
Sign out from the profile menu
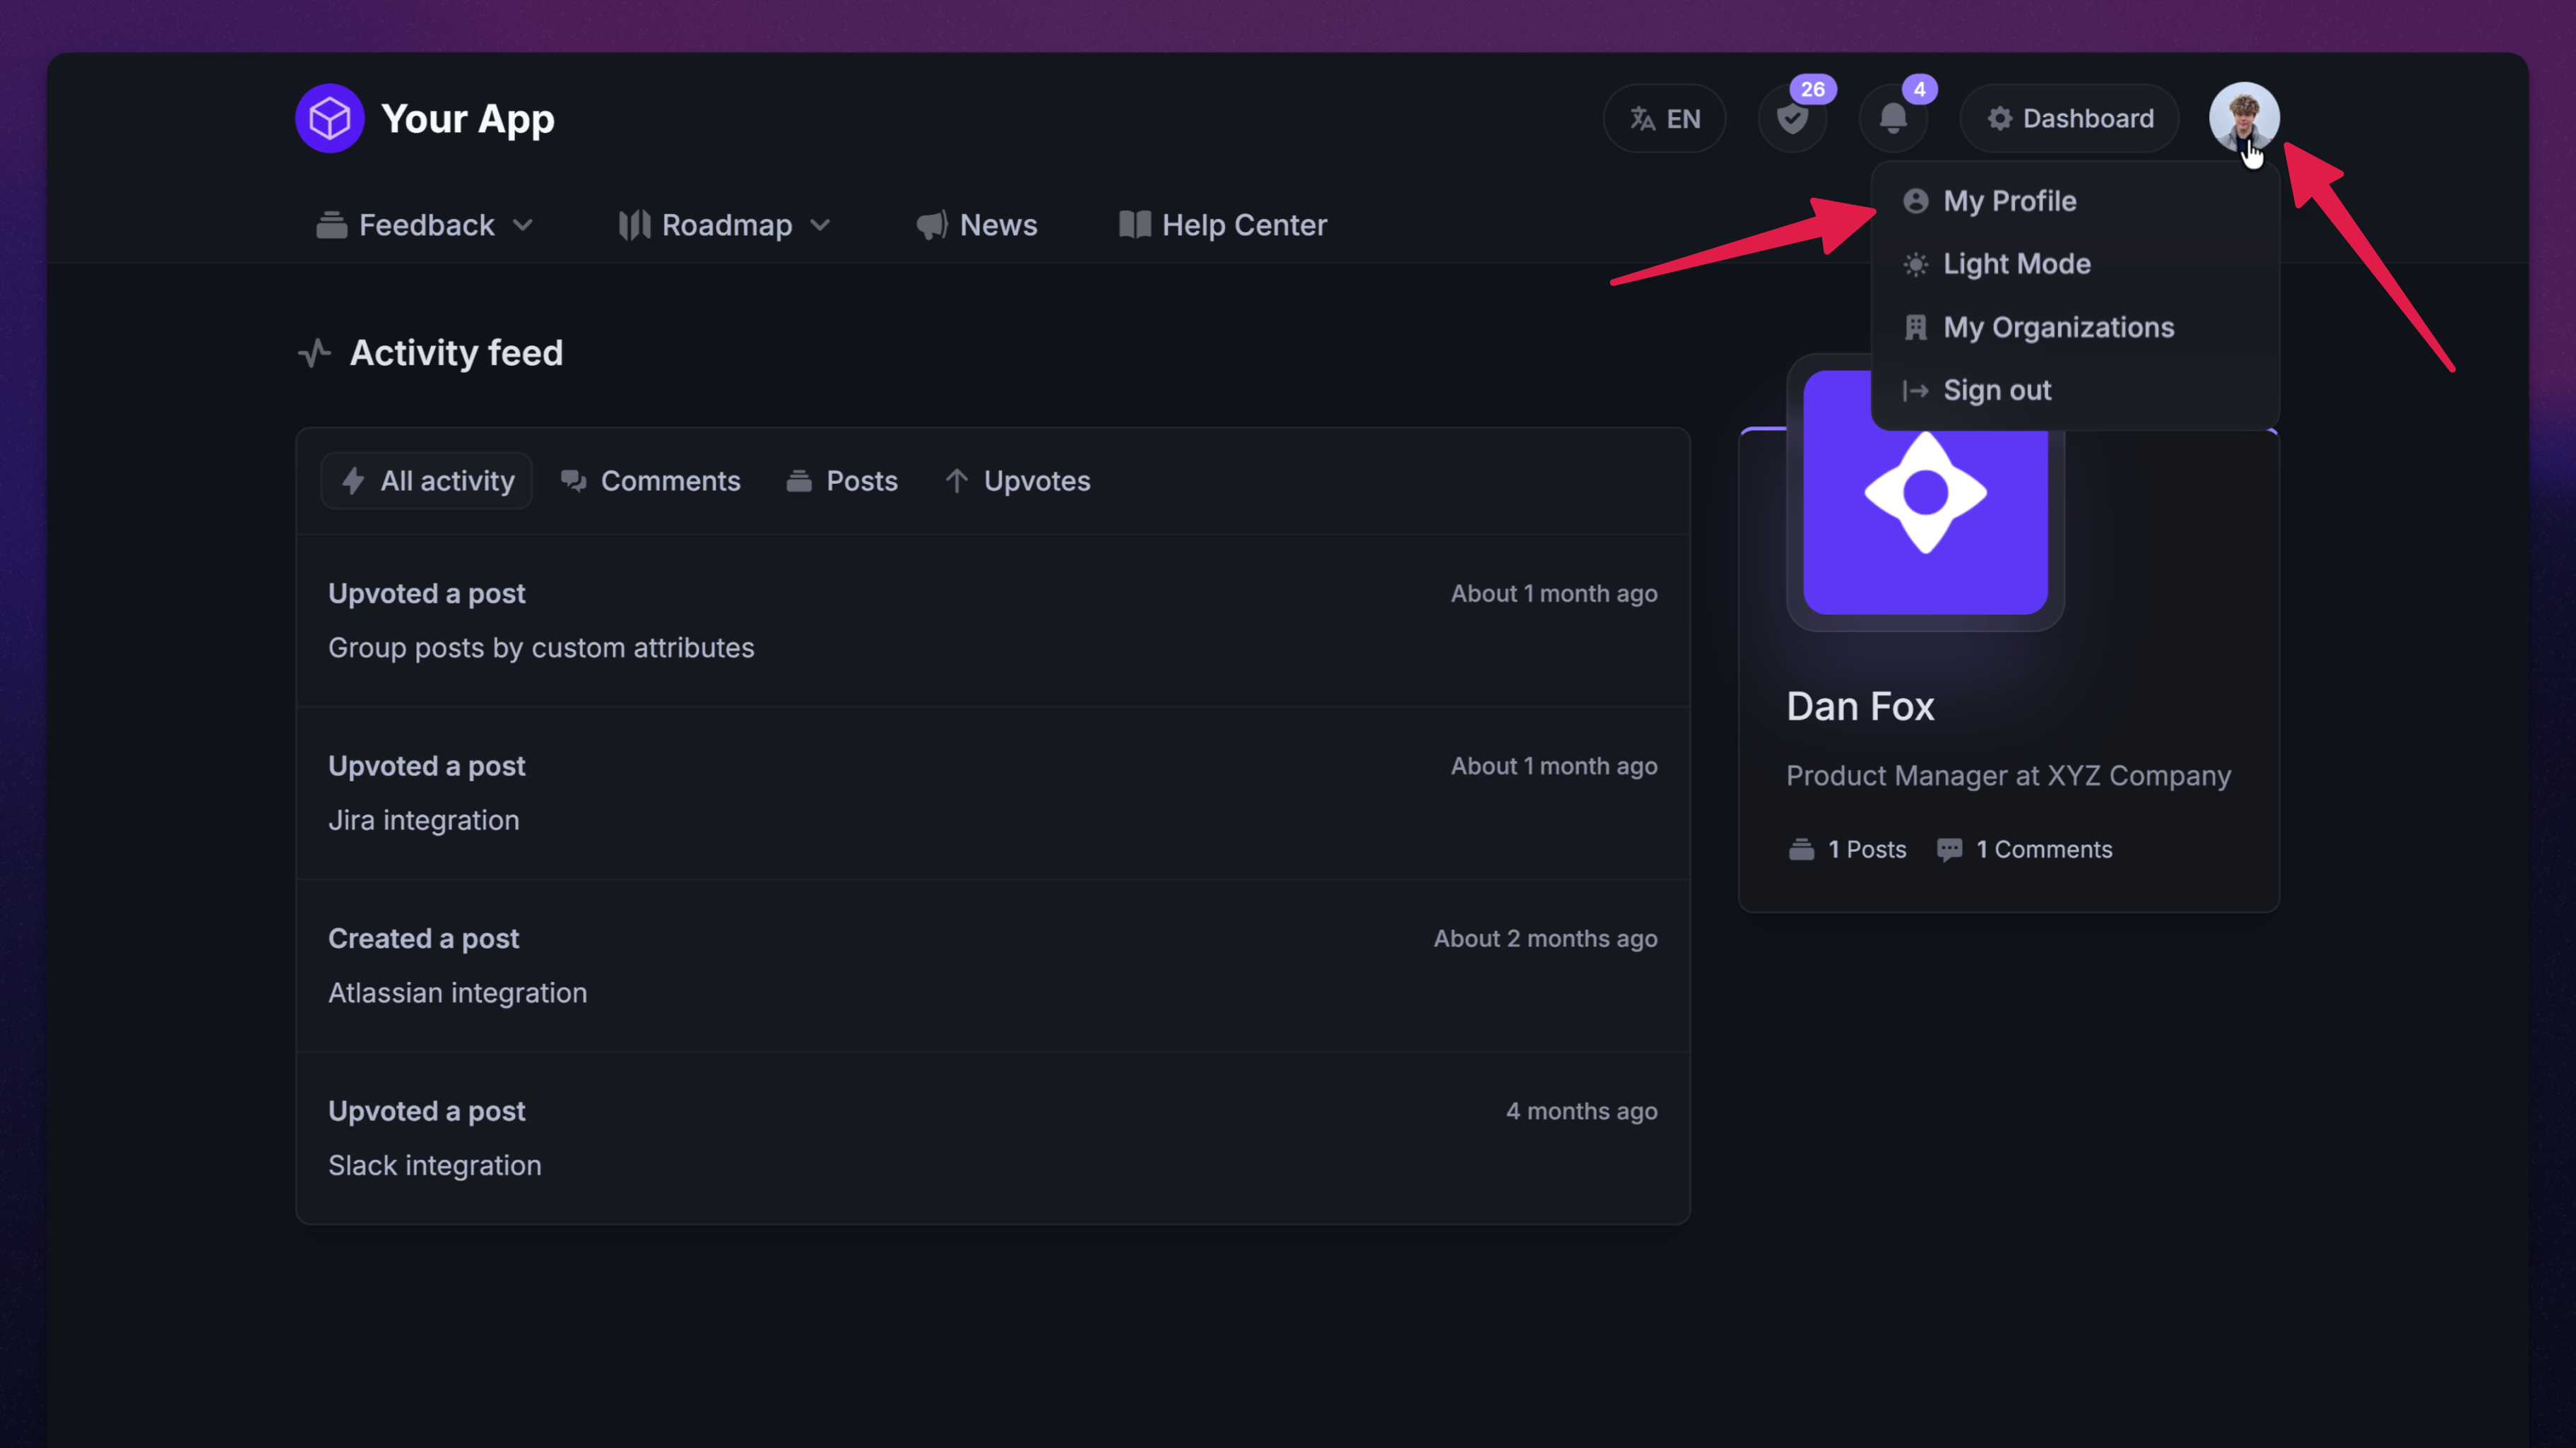pos(1996,390)
